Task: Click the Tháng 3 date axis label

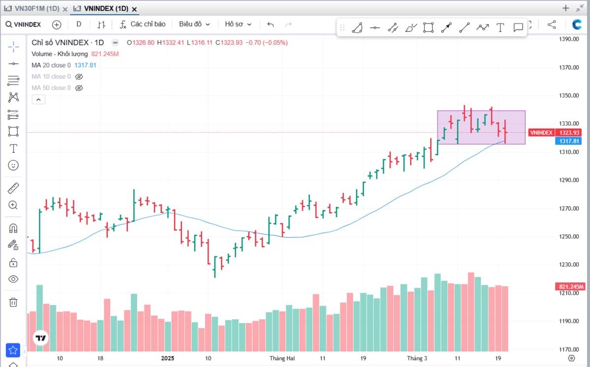Action: [417, 359]
